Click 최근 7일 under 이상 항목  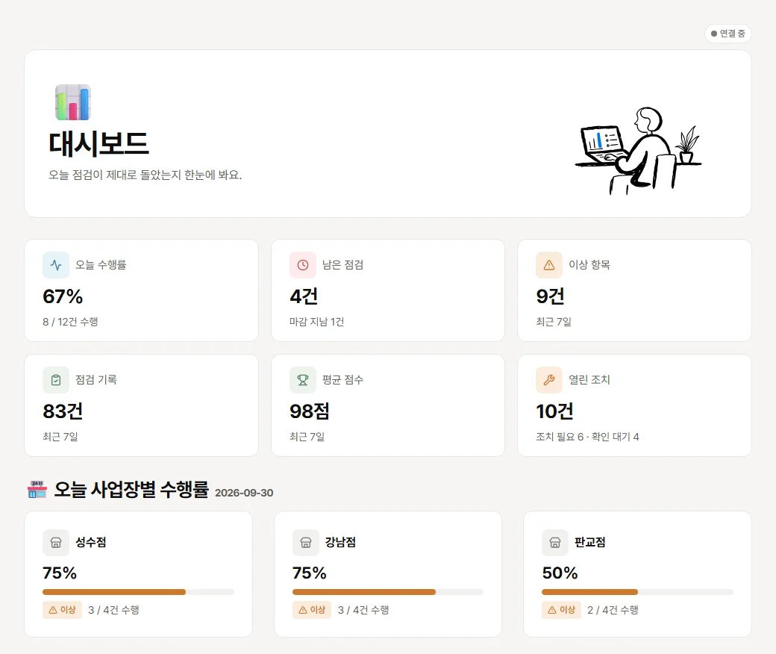[x=554, y=322]
